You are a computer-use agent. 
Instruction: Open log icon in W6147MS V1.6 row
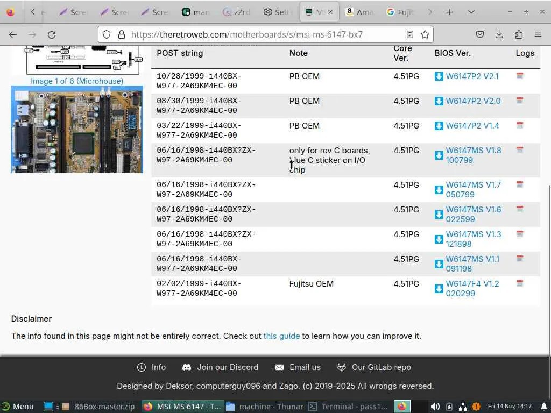coord(520,209)
